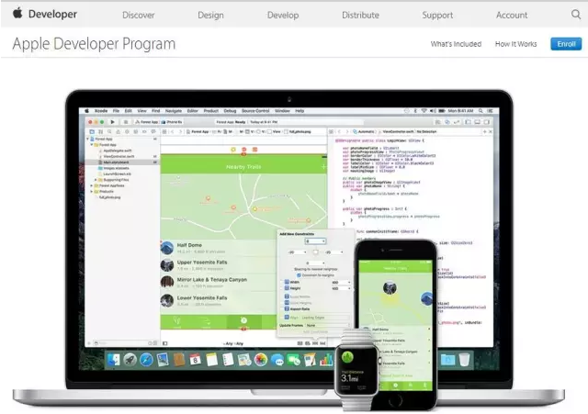The width and height of the screenshot is (588, 414).
Task: Open the Source Control menu in pictured Xcode
Action: coord(255,111)
